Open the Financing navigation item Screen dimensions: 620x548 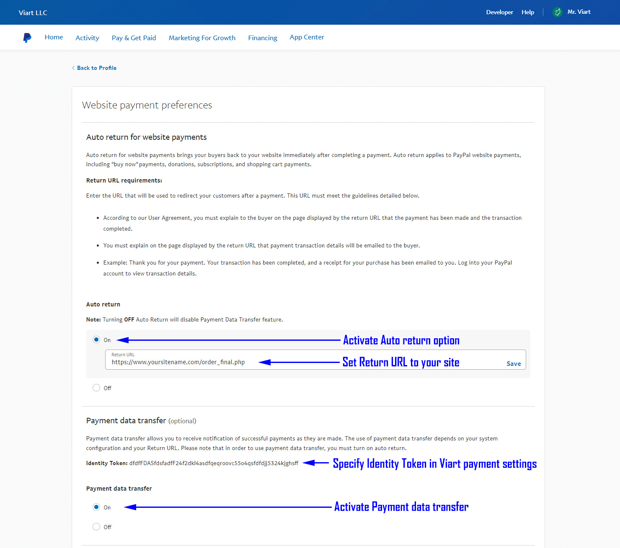click(x=263, y=38)
